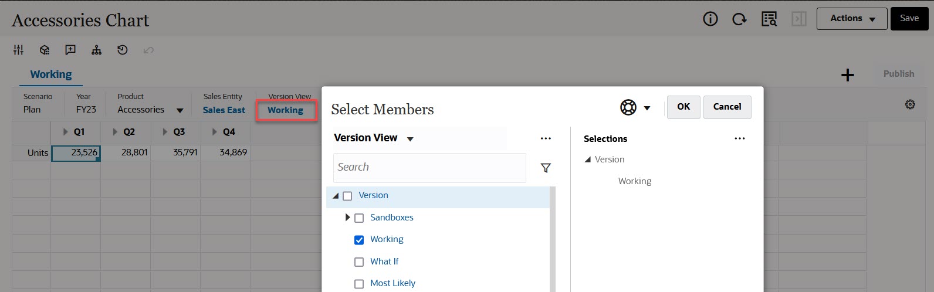The height and width of the screenshot is (292, 934).
Task: Click OK in Select Members dialog
Action: [x=683, y=107]
